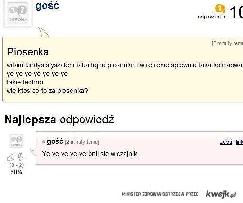Open the 'Piosenka' question title
The height and width of the screenshot is (203, 243).
[x=28, y=52]
